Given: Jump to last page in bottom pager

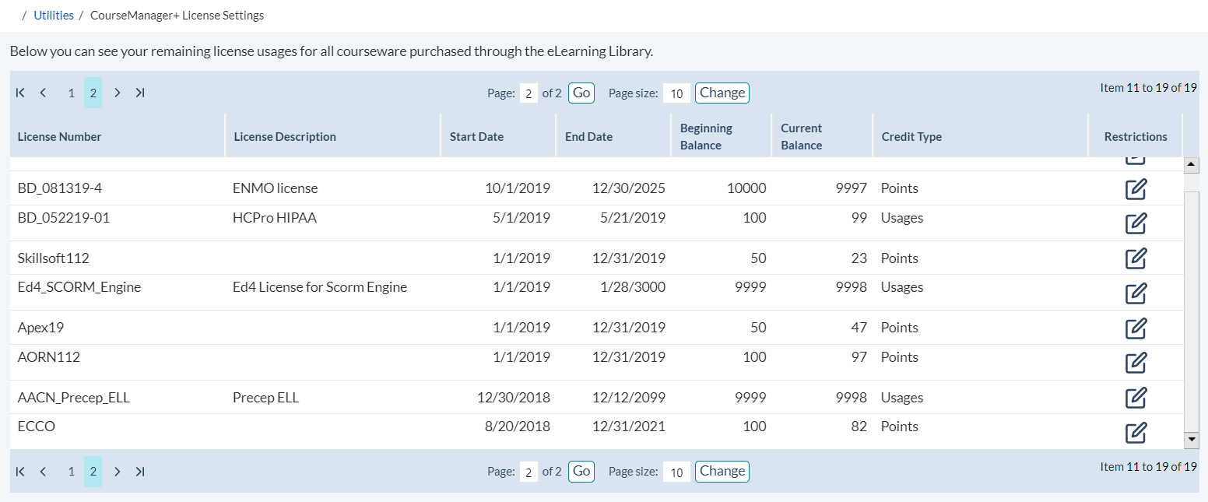Looking at the screenshot, I should coord(140,472).
